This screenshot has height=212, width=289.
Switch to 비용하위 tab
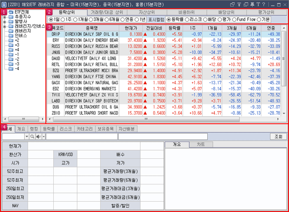187,12
